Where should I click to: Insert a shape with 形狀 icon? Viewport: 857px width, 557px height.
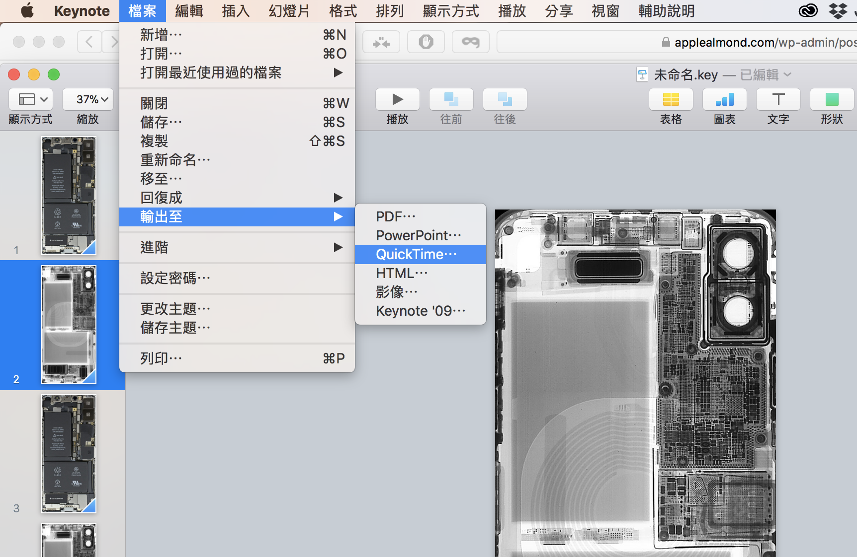[x=832, y=99]
